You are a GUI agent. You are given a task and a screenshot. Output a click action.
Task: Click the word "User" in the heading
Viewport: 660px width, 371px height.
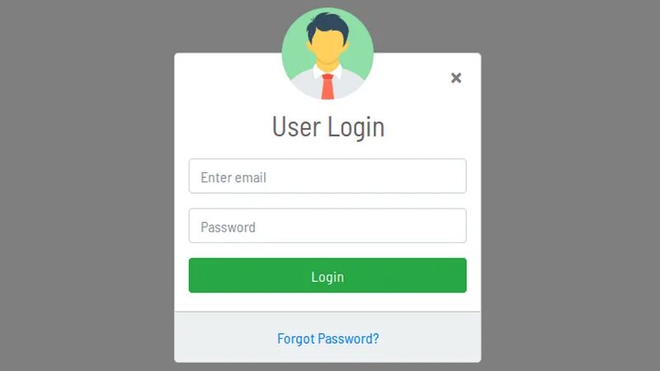point(296,126)
